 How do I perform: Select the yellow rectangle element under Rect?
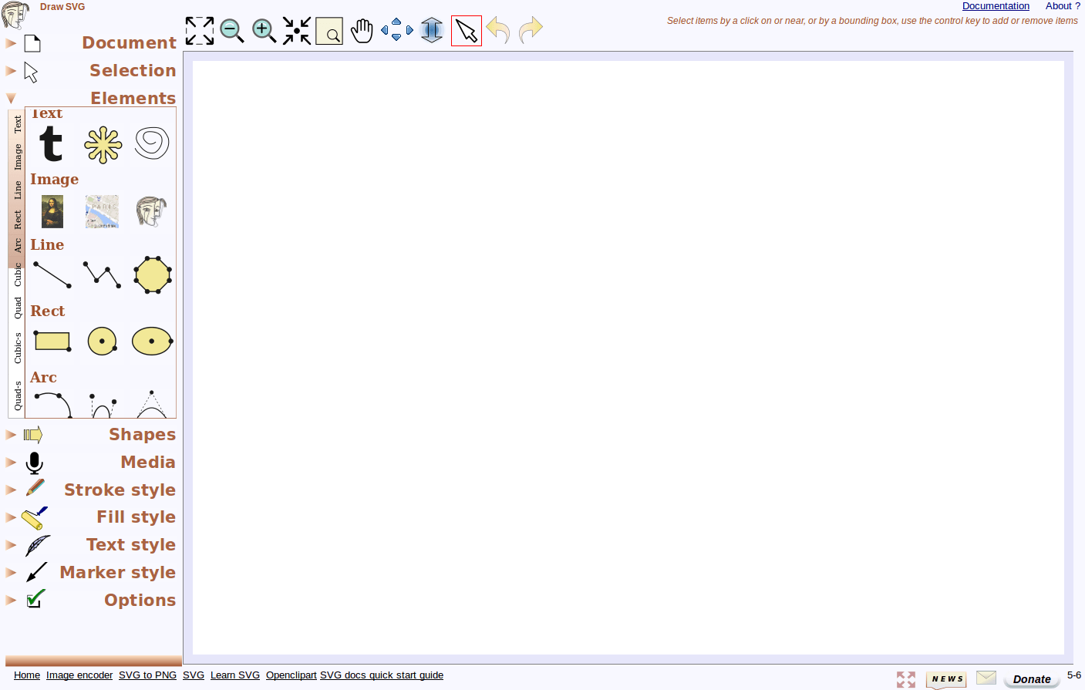click(52, 341)
